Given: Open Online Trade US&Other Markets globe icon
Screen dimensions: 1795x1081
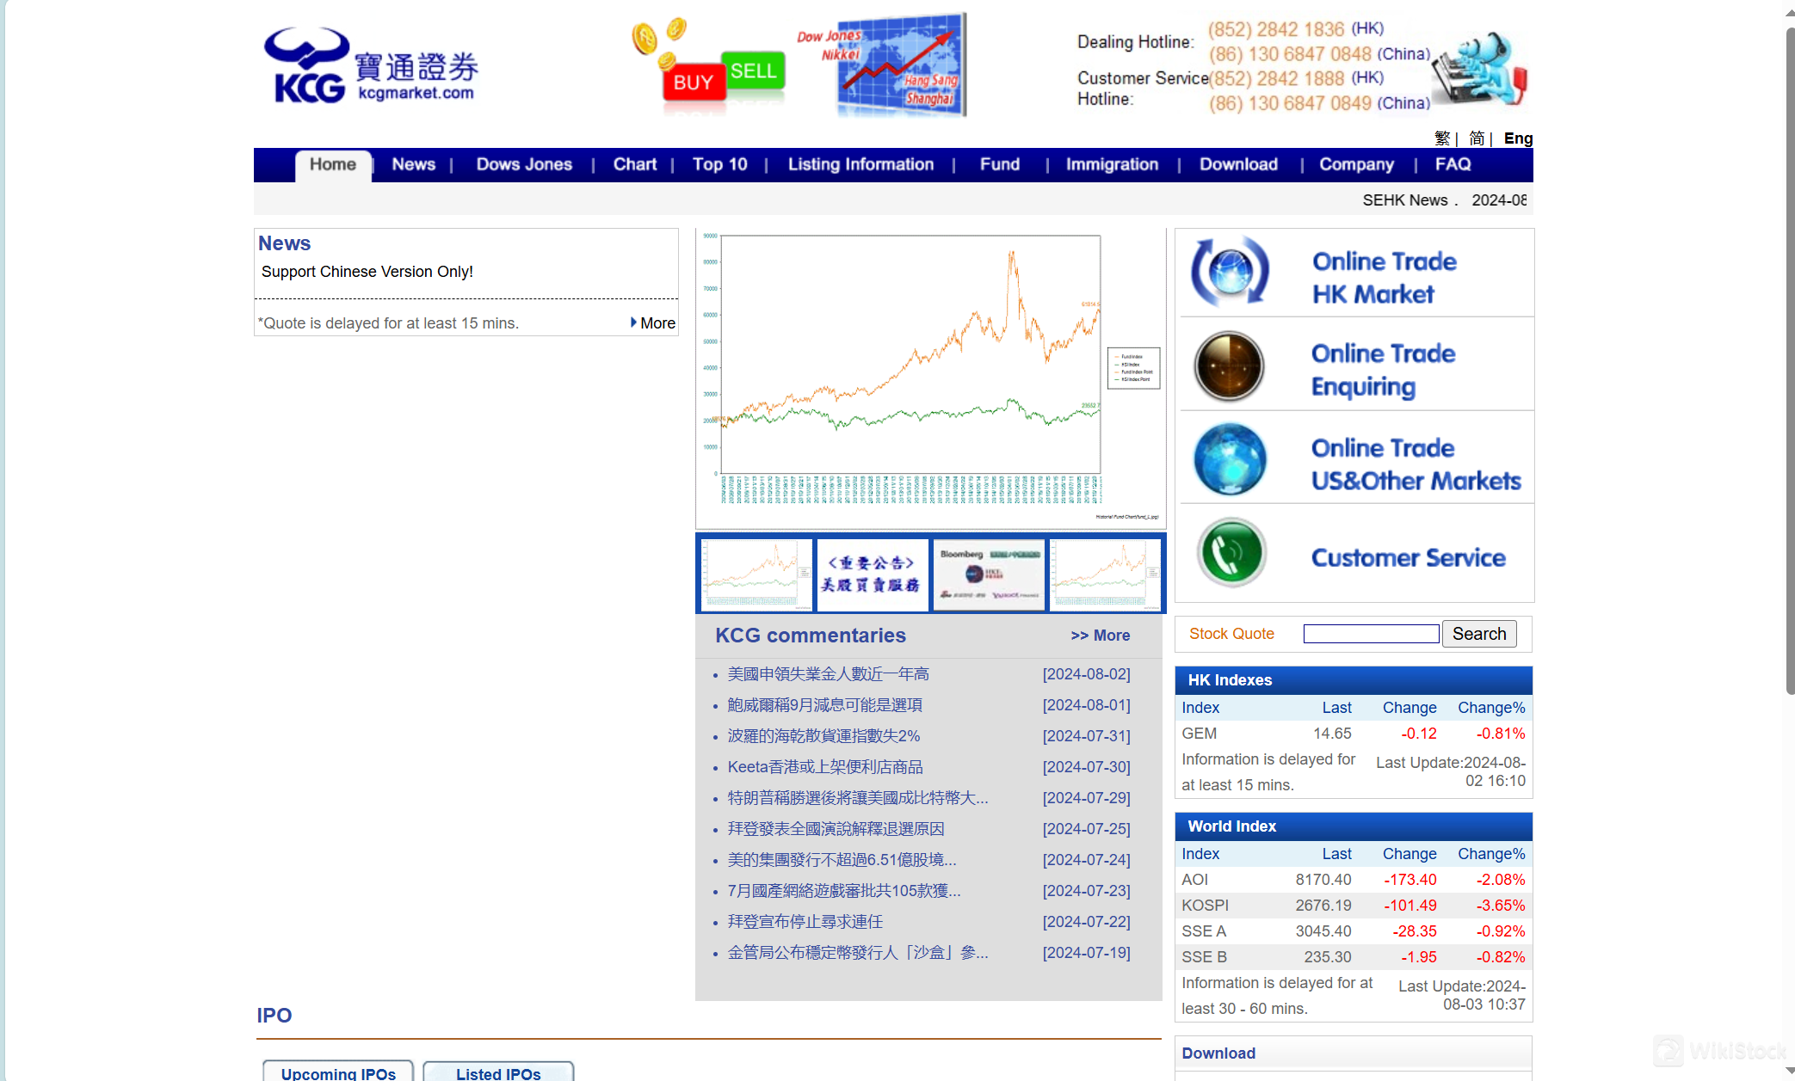Looking at the screenshot, I should (x=1230, y=459).
